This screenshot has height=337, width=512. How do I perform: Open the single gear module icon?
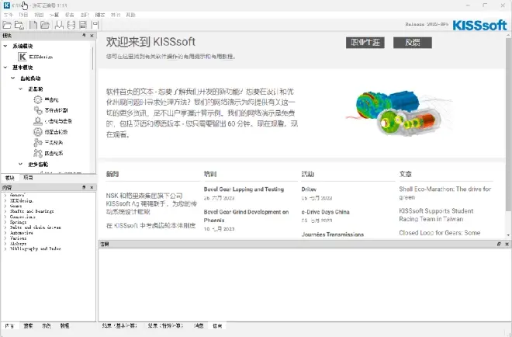point(39,100)
